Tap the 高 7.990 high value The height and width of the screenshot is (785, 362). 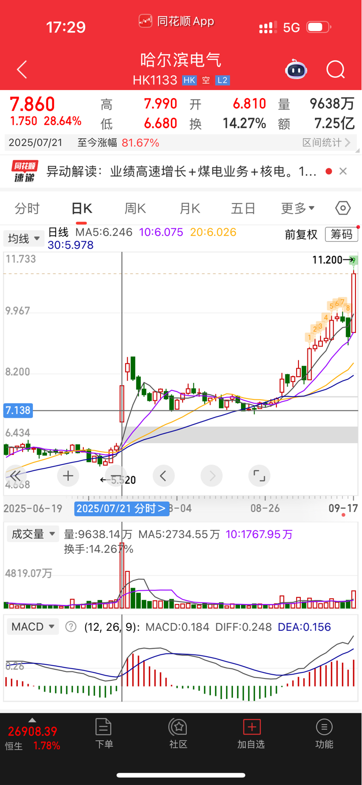tap(161, 104)
